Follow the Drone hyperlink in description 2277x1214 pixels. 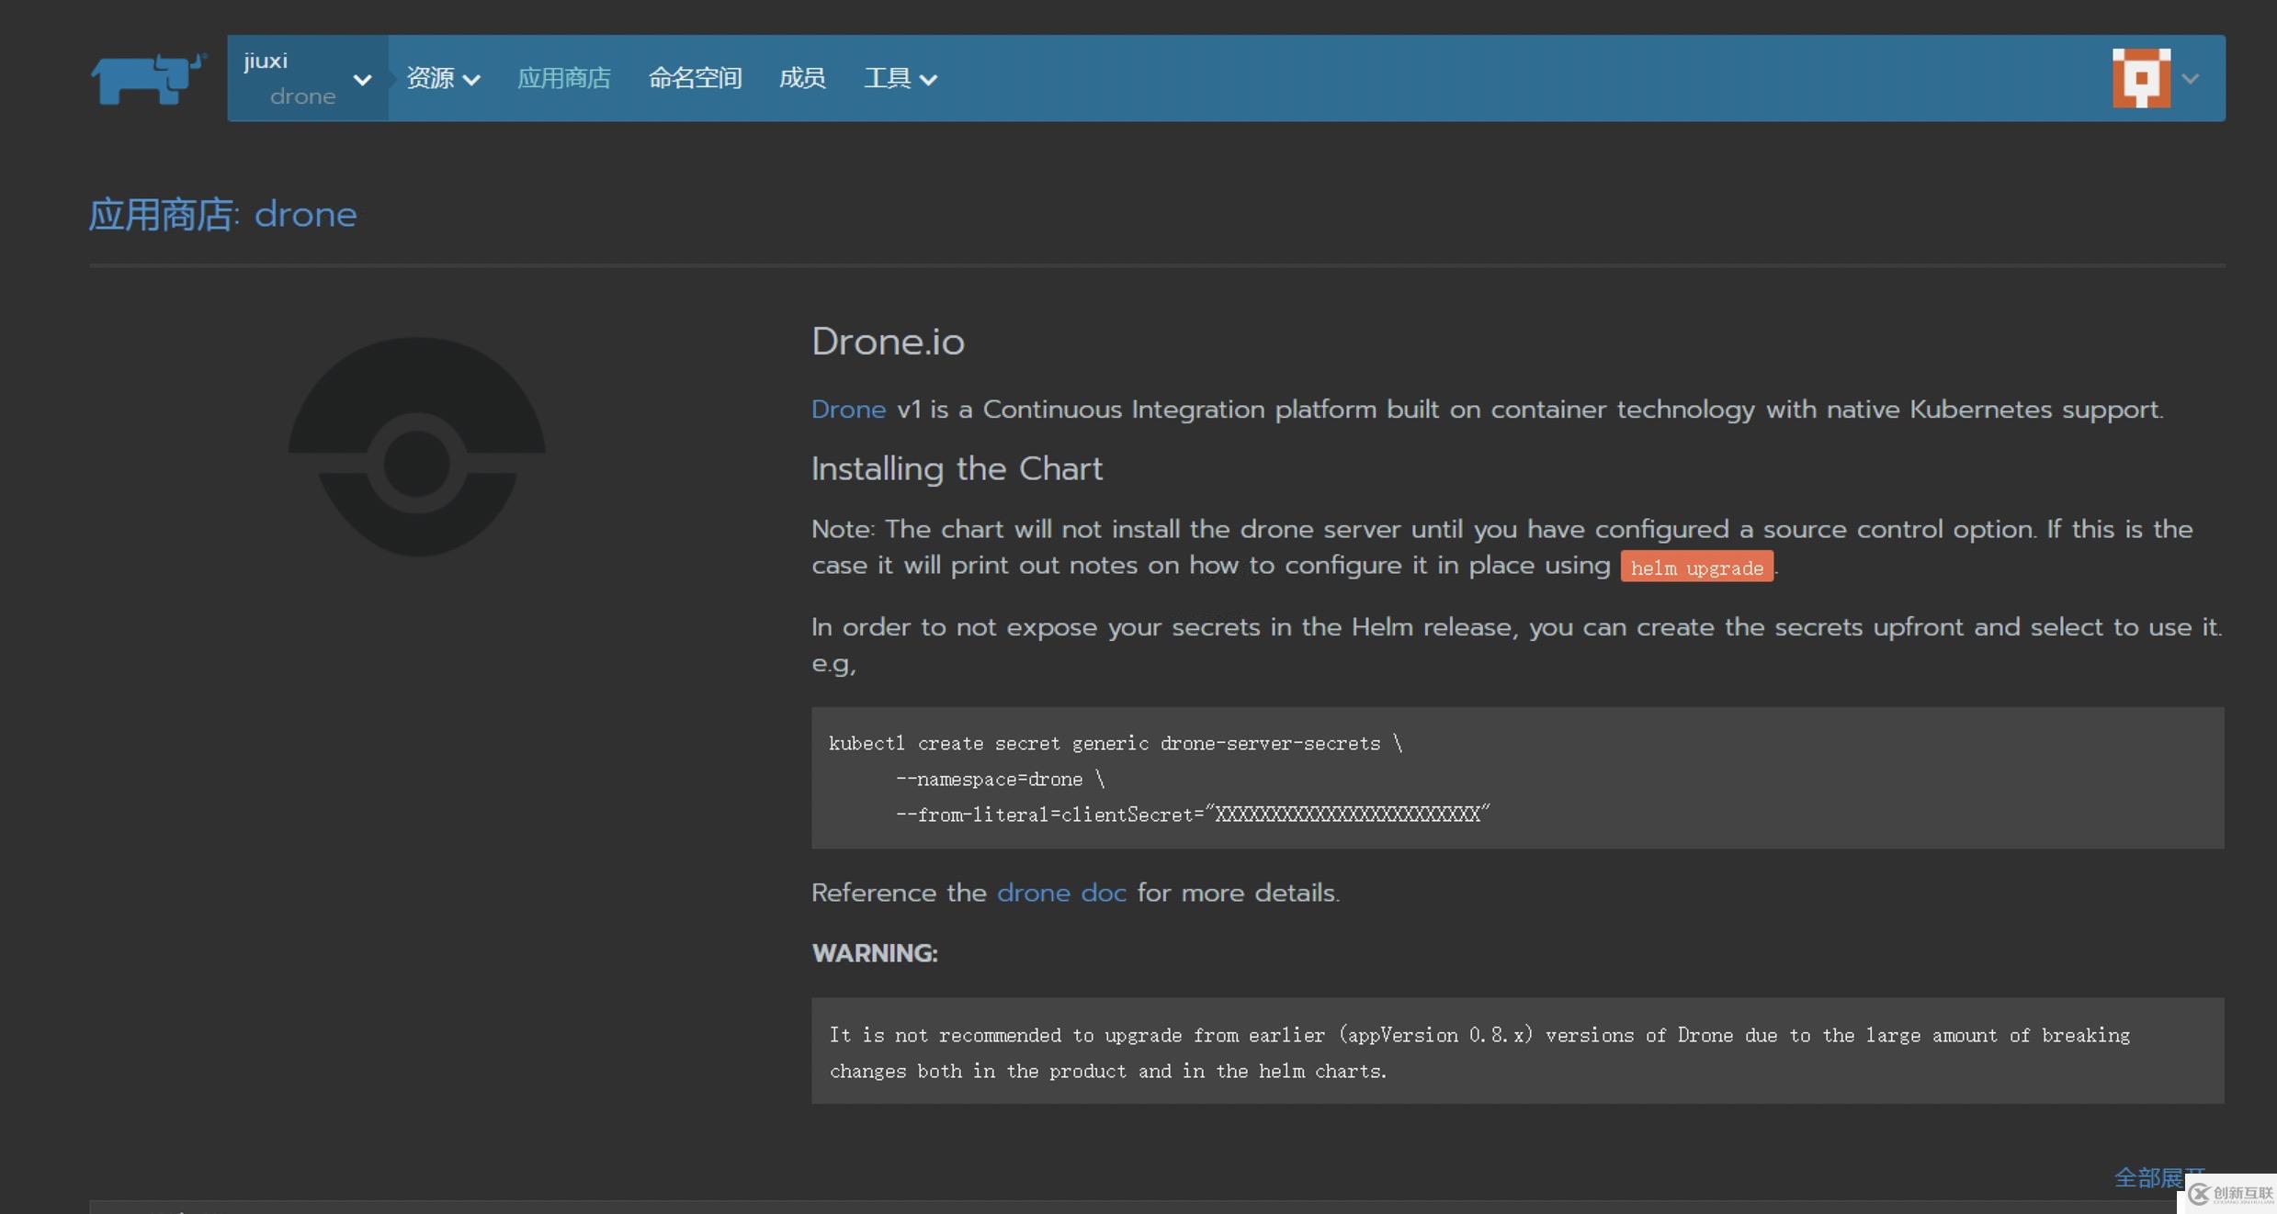point(848,410)
